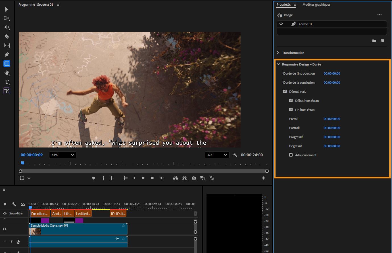Image resolution: width=392 pixels, height=253 pixels.
Task: Select the Rectangle shape tool
Action: [7, 64]
